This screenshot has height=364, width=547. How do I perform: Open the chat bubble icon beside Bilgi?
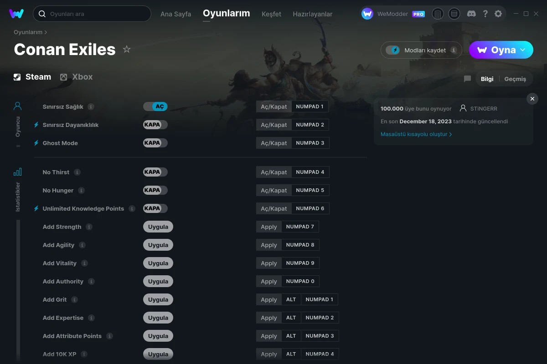[467, 79]
